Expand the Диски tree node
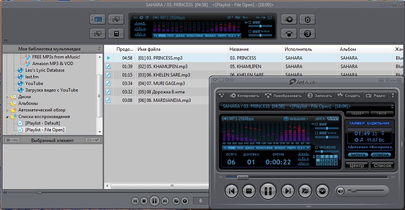The image size is (405, 210). coord(7,97)
